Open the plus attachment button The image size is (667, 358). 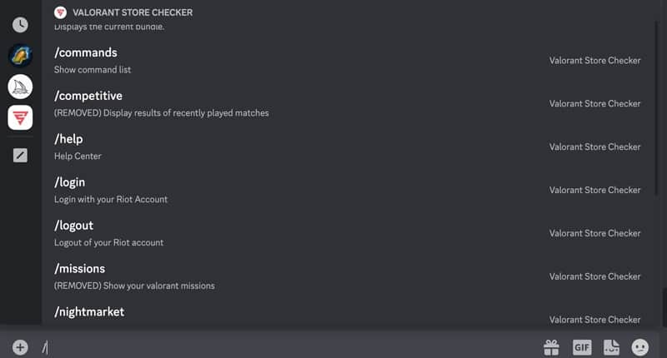[20, 347]
